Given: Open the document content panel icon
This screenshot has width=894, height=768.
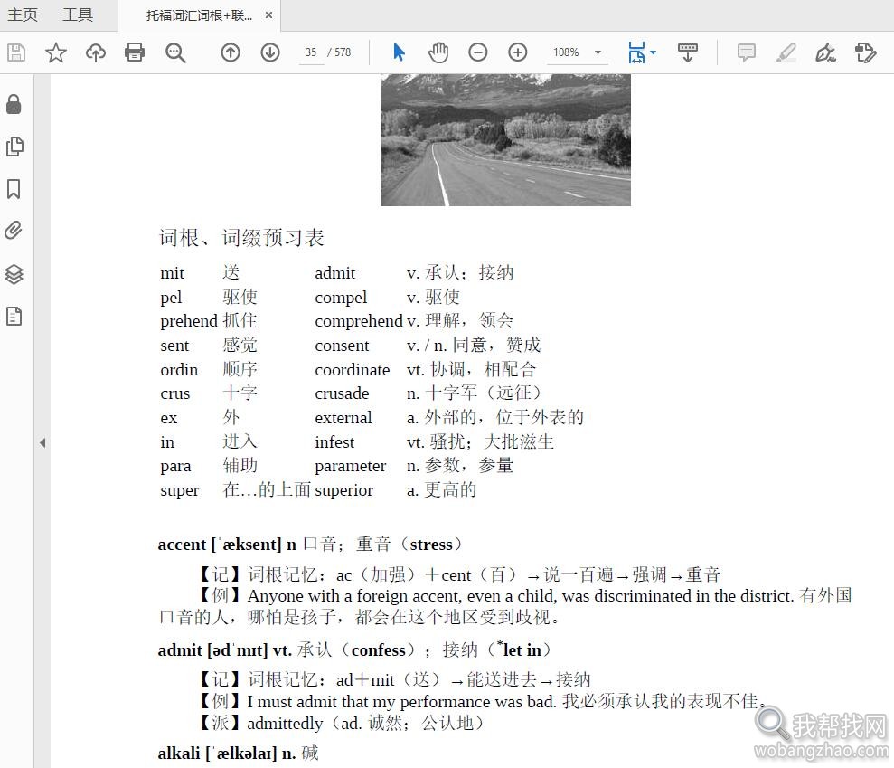Looking at the screenshot, I should click(14, 316).
